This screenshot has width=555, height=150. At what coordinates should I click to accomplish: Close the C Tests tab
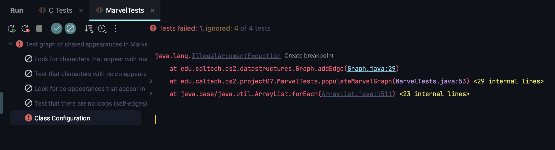[x=81, y=11]
